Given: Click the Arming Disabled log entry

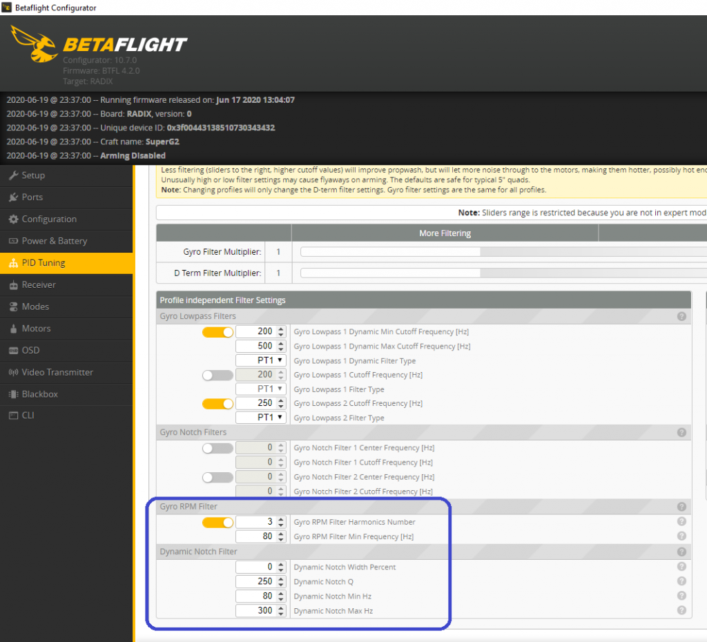Looking at the screenshot, I should click(86, 155).
